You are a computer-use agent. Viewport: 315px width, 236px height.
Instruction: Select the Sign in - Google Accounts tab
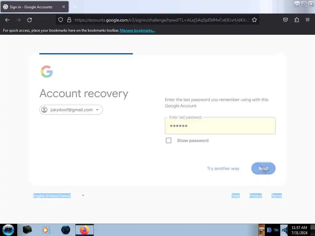[34, 7]
